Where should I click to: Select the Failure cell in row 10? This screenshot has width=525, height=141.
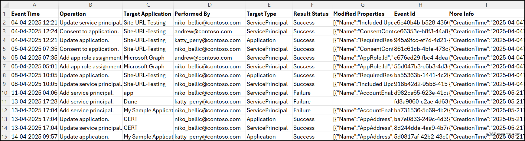click(x=302, y=93)
